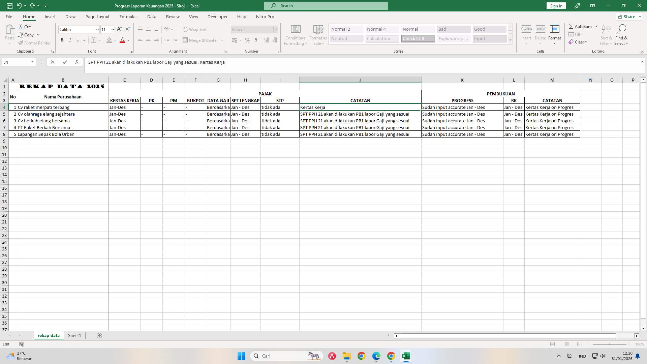Toggle bold formatting on selected cell
This screenshot has height=364, width=647.
tap(62, 40)
